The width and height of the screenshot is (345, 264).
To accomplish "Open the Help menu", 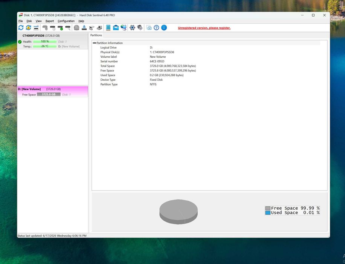I will [81, 21].
